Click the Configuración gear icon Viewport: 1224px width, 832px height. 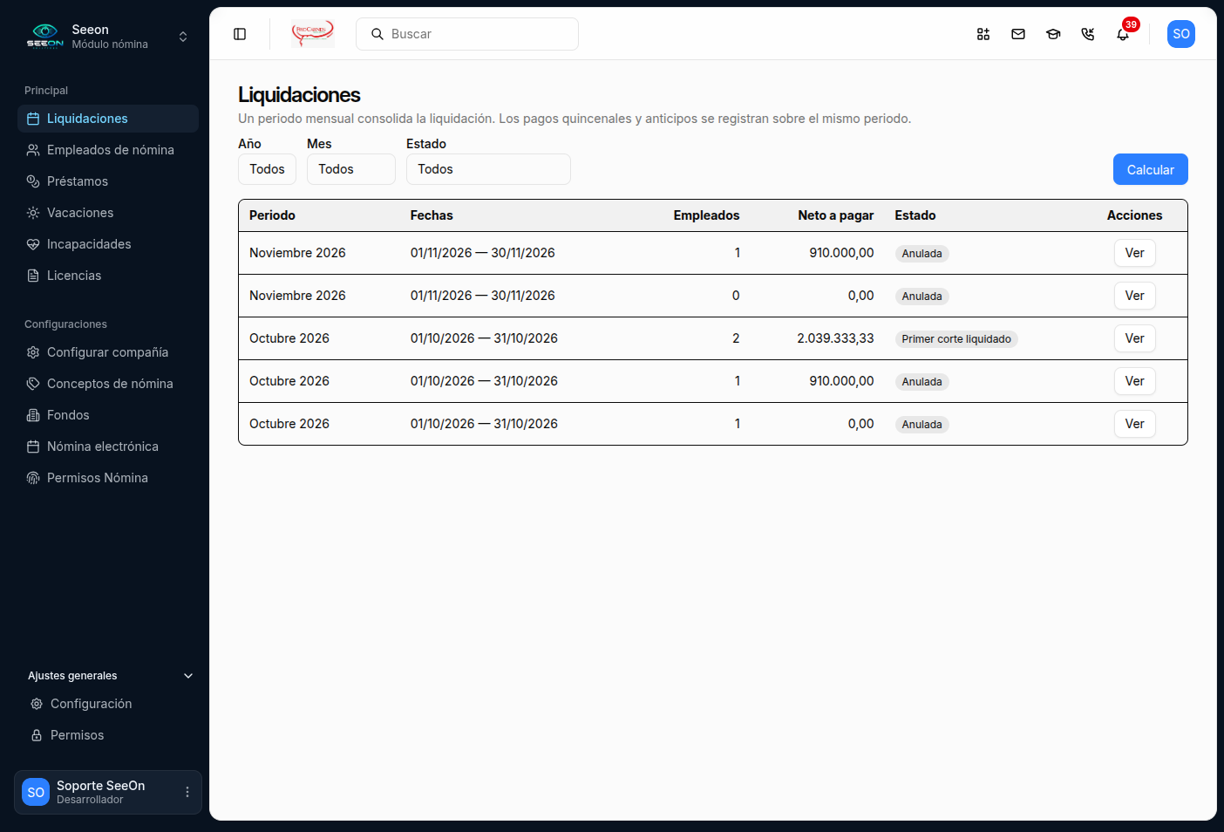(37, 704)
